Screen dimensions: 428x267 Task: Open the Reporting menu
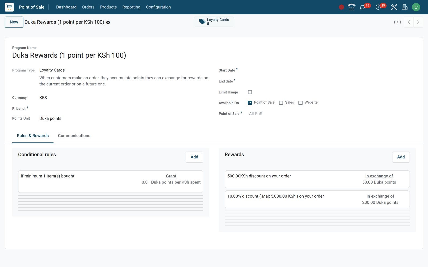(x=131, y=7)
